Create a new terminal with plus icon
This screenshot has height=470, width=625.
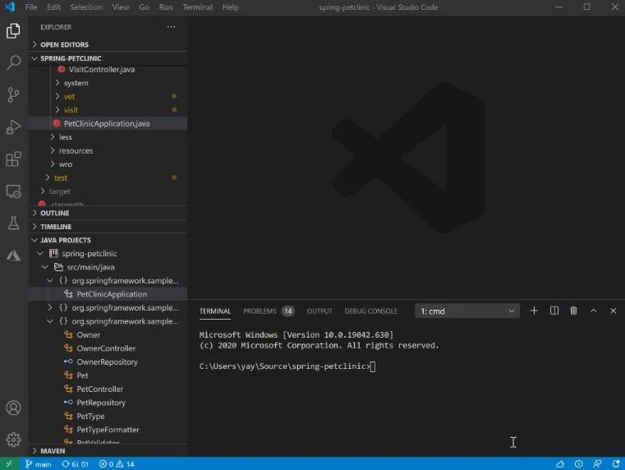pyautogui.click(x=534, y=311)
